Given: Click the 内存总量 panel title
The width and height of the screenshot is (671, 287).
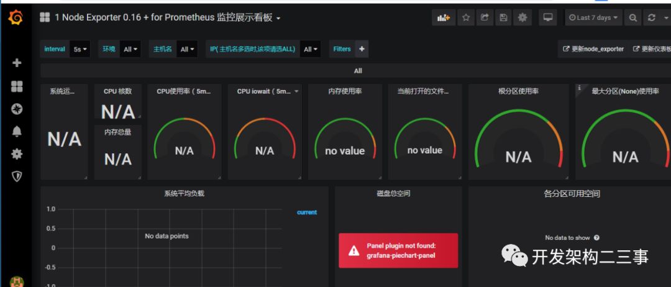Looking at the screenshot, I should click(x=117, y=132).
